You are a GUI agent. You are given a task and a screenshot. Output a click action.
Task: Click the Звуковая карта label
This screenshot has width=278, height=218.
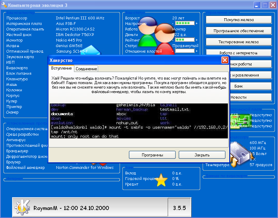[20, 57]
